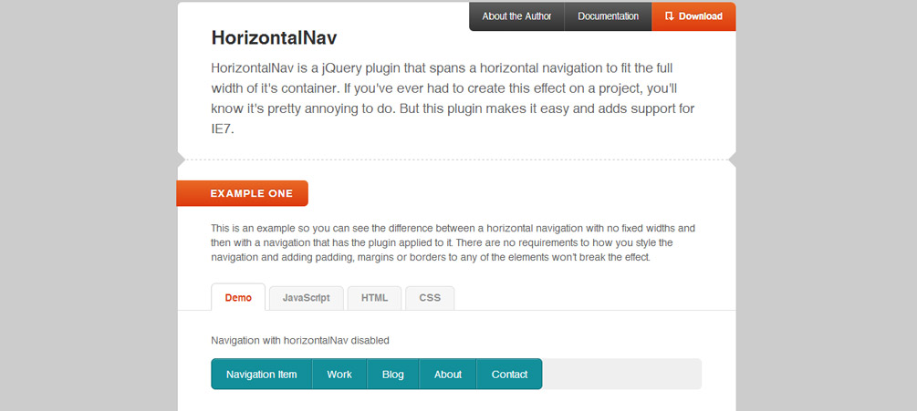
Task: Click the dashed divider line
Action: (457, 159)
